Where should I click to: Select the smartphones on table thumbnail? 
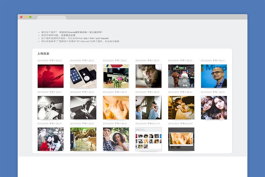(83, 76)
